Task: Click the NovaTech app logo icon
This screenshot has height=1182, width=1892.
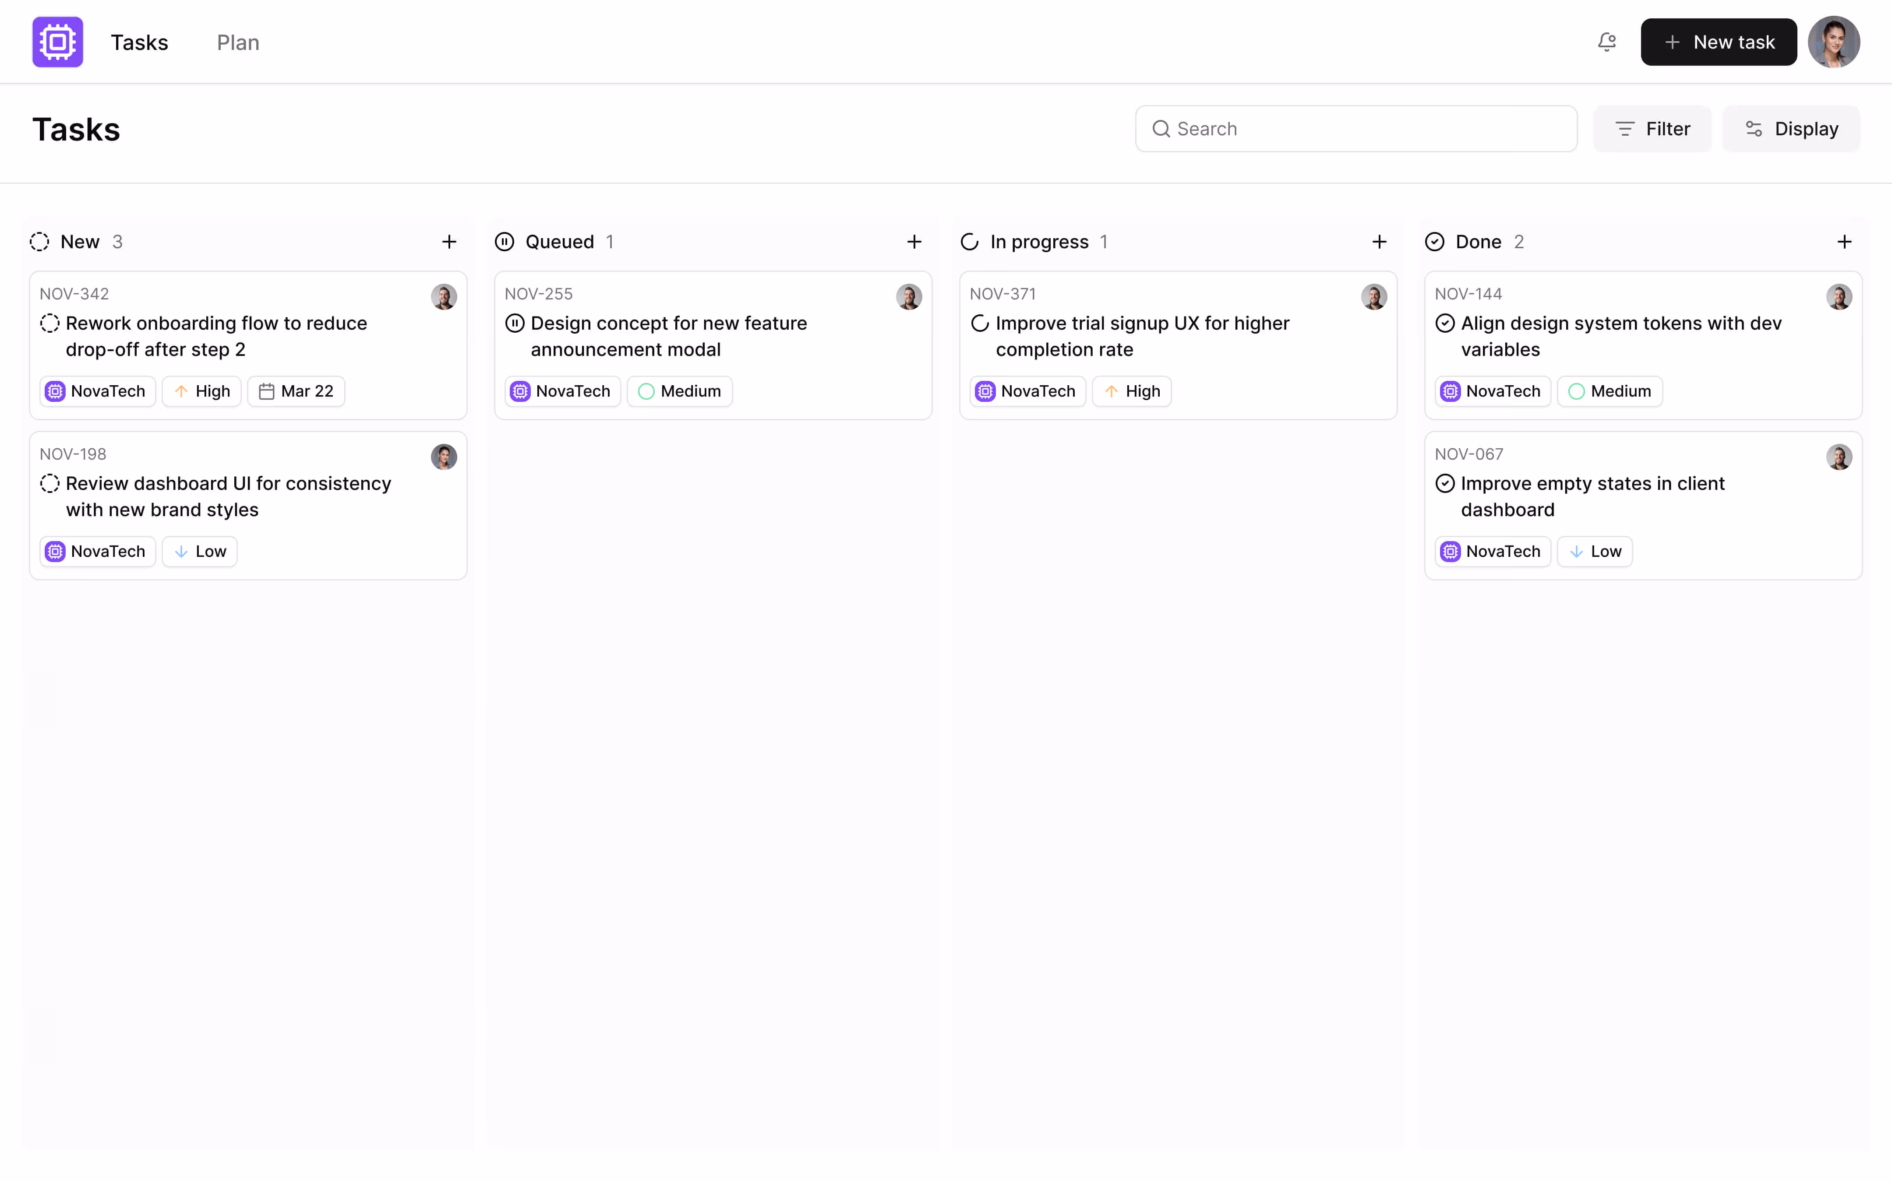Action: 57,42
